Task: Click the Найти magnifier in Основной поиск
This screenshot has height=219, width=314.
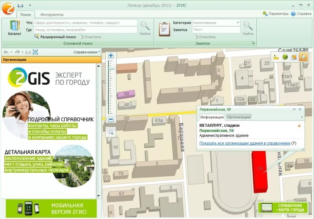Action: pos(145,28)
